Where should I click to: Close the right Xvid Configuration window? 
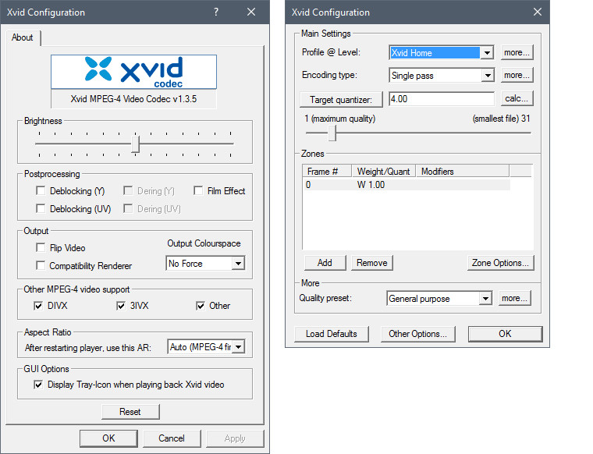click(x=538, y=12)
